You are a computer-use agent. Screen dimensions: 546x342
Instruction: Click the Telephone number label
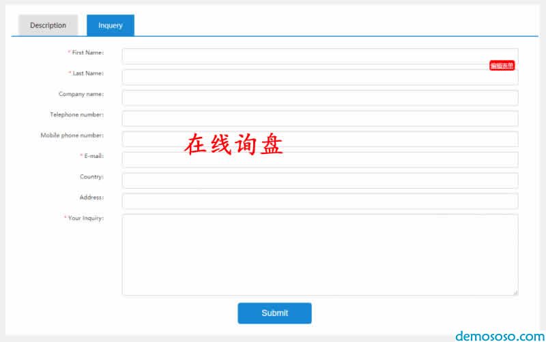pos(77,114)
